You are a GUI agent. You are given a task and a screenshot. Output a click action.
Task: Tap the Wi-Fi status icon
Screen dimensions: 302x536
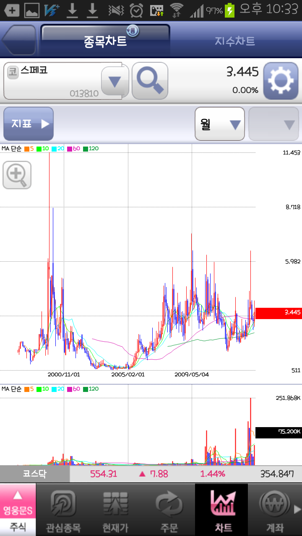pyautogui.click(x=177, y=10)
